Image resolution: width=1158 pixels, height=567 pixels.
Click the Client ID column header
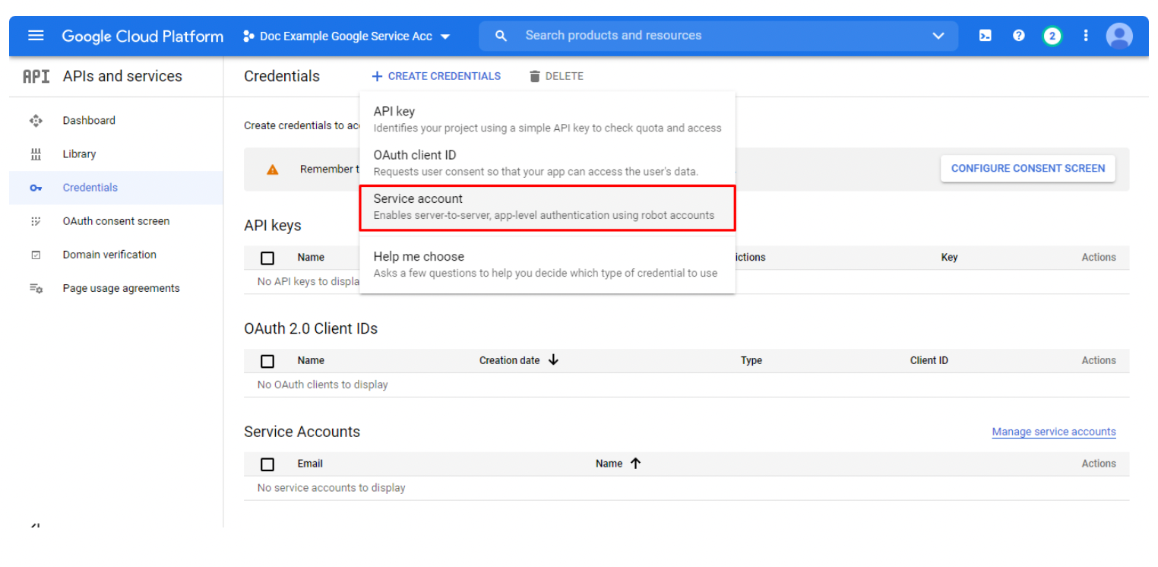click(929, 361)
